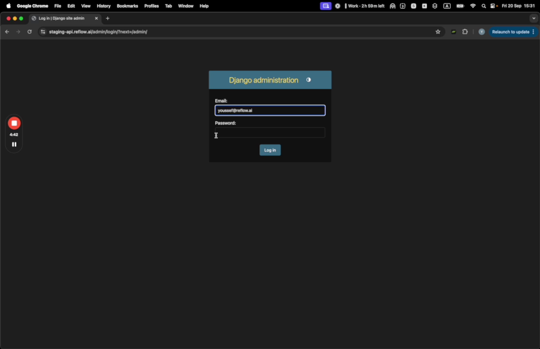
Task: Click Relaunch to update button
Action: (511, 32)
